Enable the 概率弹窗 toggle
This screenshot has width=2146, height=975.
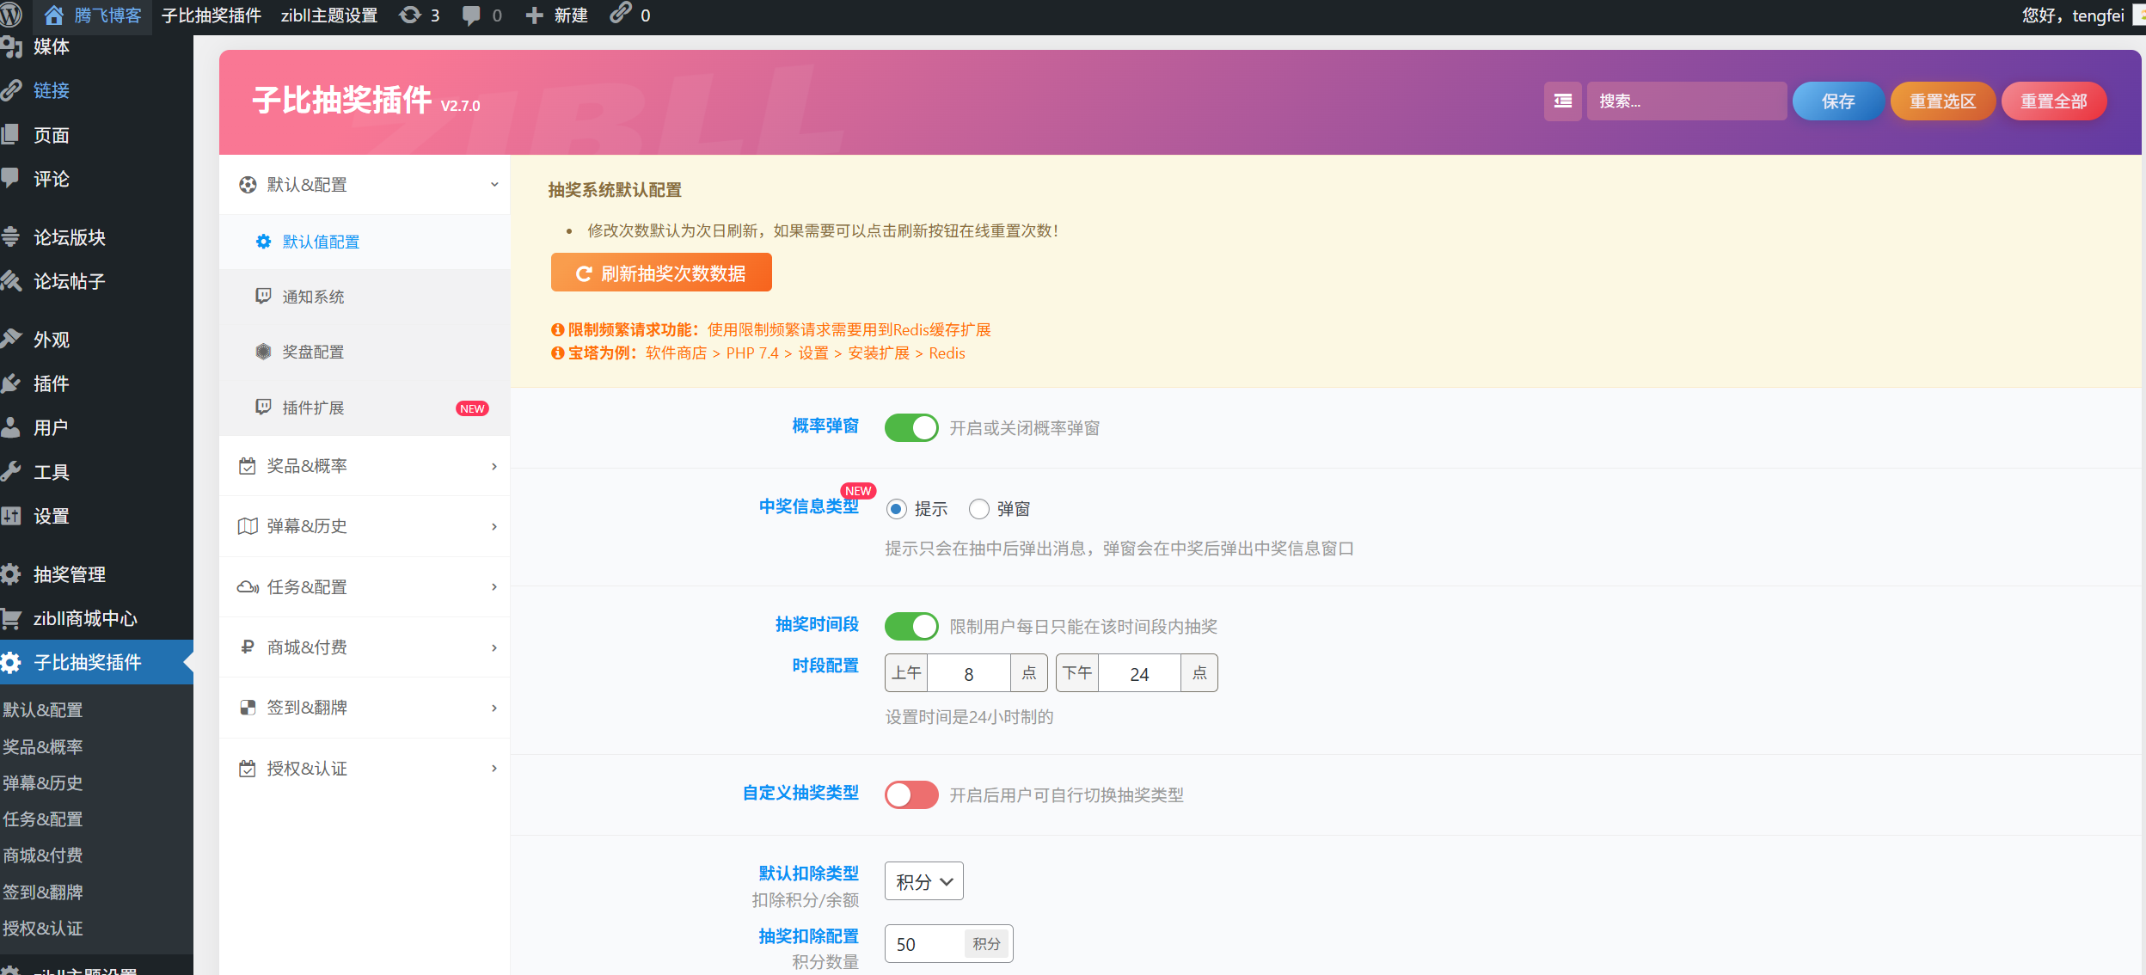[911, 427]
